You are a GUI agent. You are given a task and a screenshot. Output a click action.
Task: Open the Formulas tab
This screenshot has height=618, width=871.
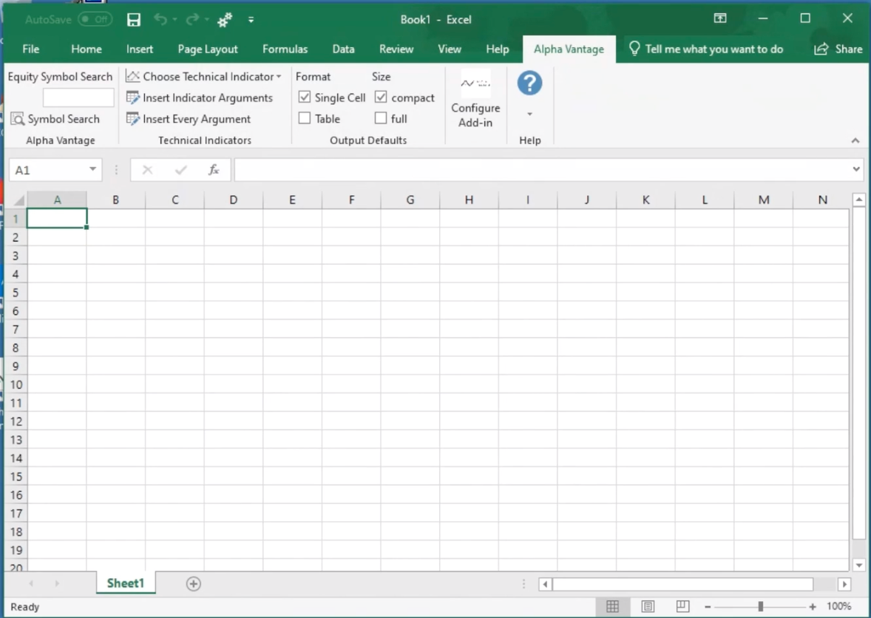[285, 49]
